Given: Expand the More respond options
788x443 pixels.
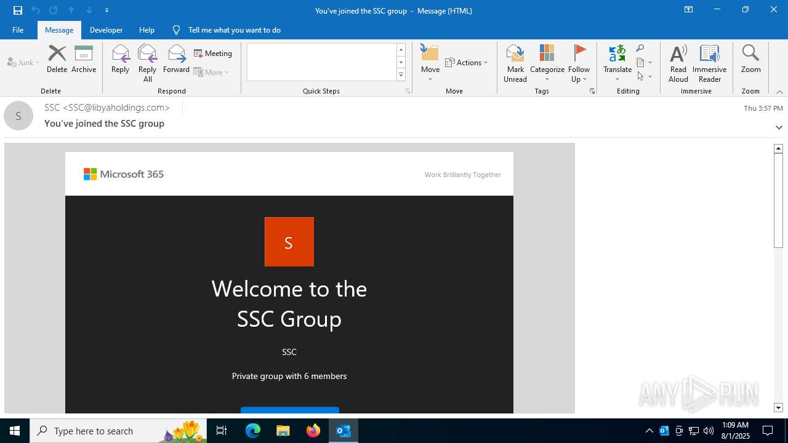Looking at the screenshot, I should (212, 72).
